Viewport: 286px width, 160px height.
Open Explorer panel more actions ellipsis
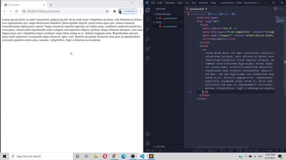[179, 9]
